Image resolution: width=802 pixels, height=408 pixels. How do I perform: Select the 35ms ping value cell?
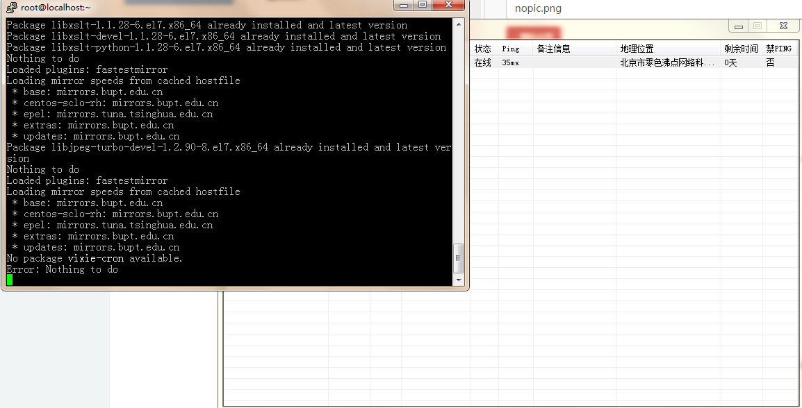516,62
